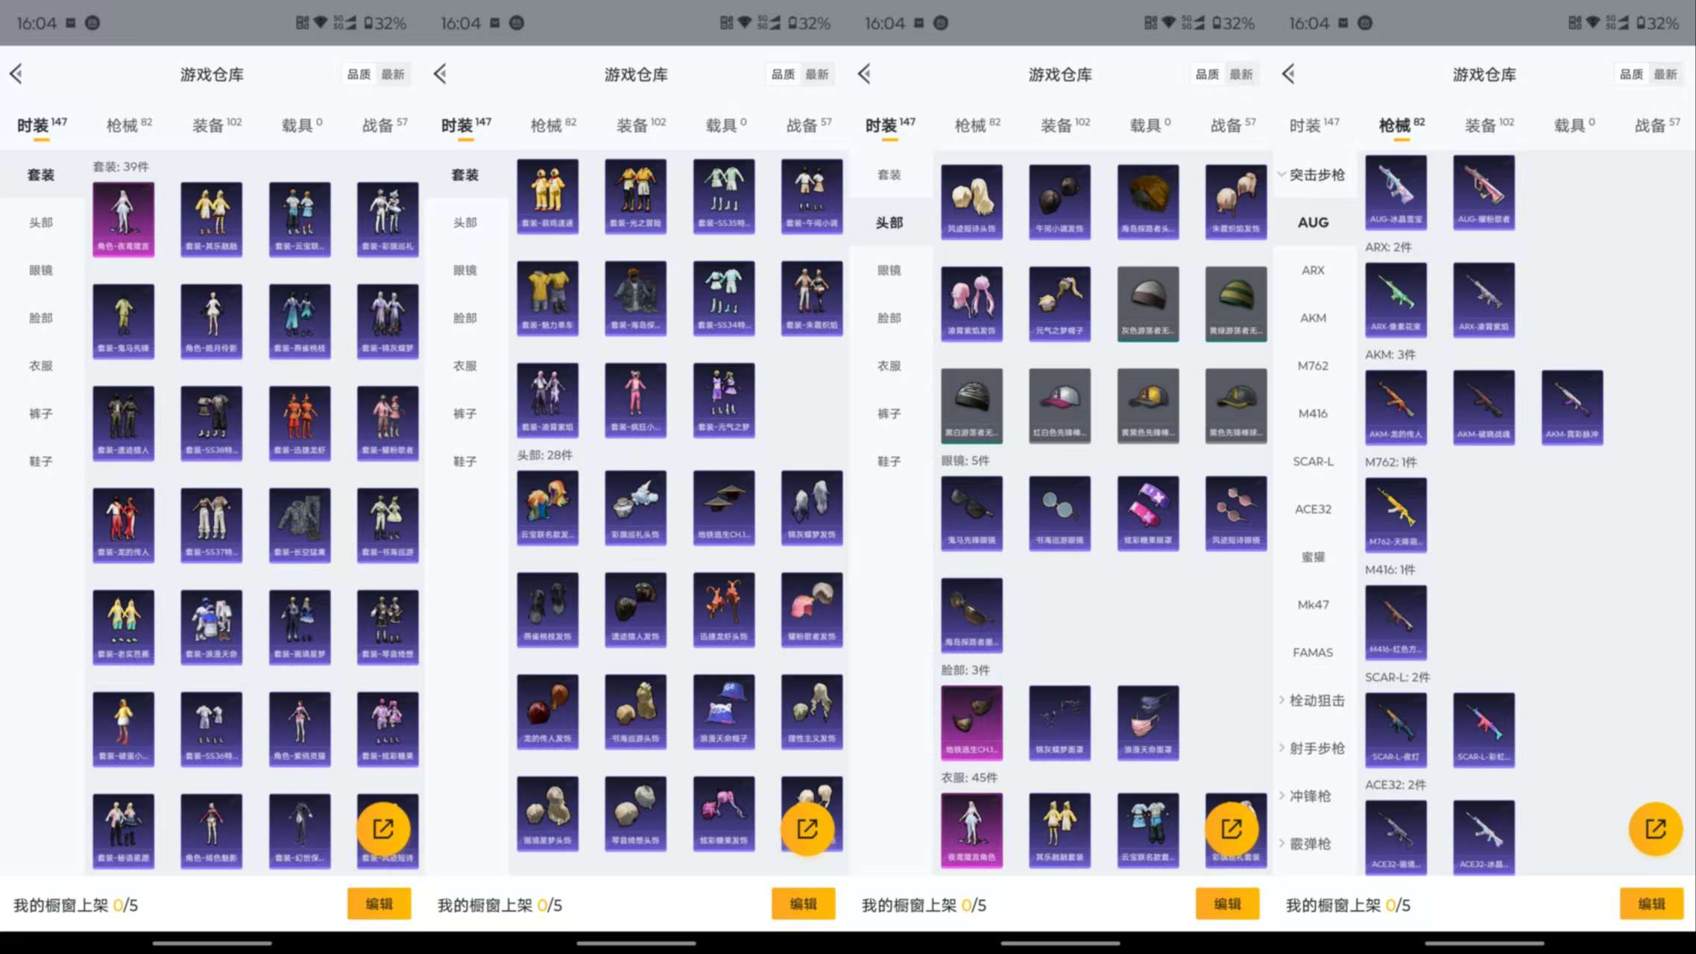The image size is (1696, 954).
Task: Tap the '眼镜: 5件' section header
Action: [965, 461]
